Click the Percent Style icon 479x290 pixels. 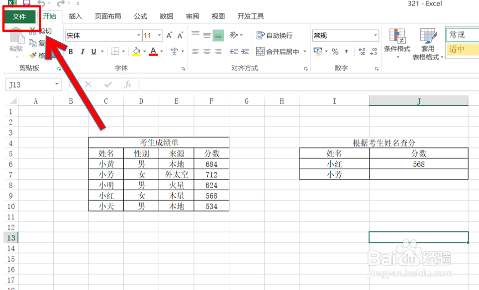pyautogui.click(x=336, y=51)
